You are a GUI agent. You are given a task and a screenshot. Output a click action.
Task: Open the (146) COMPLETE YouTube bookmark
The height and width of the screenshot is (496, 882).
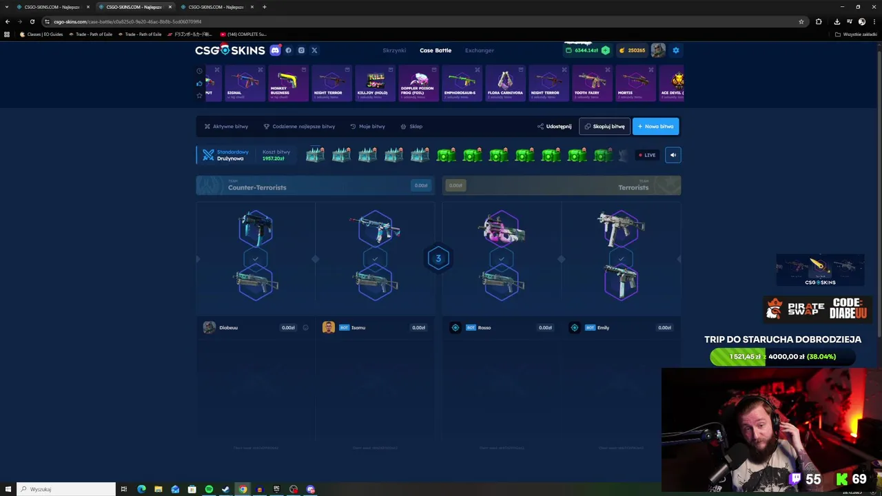click(x=243, y=34)
